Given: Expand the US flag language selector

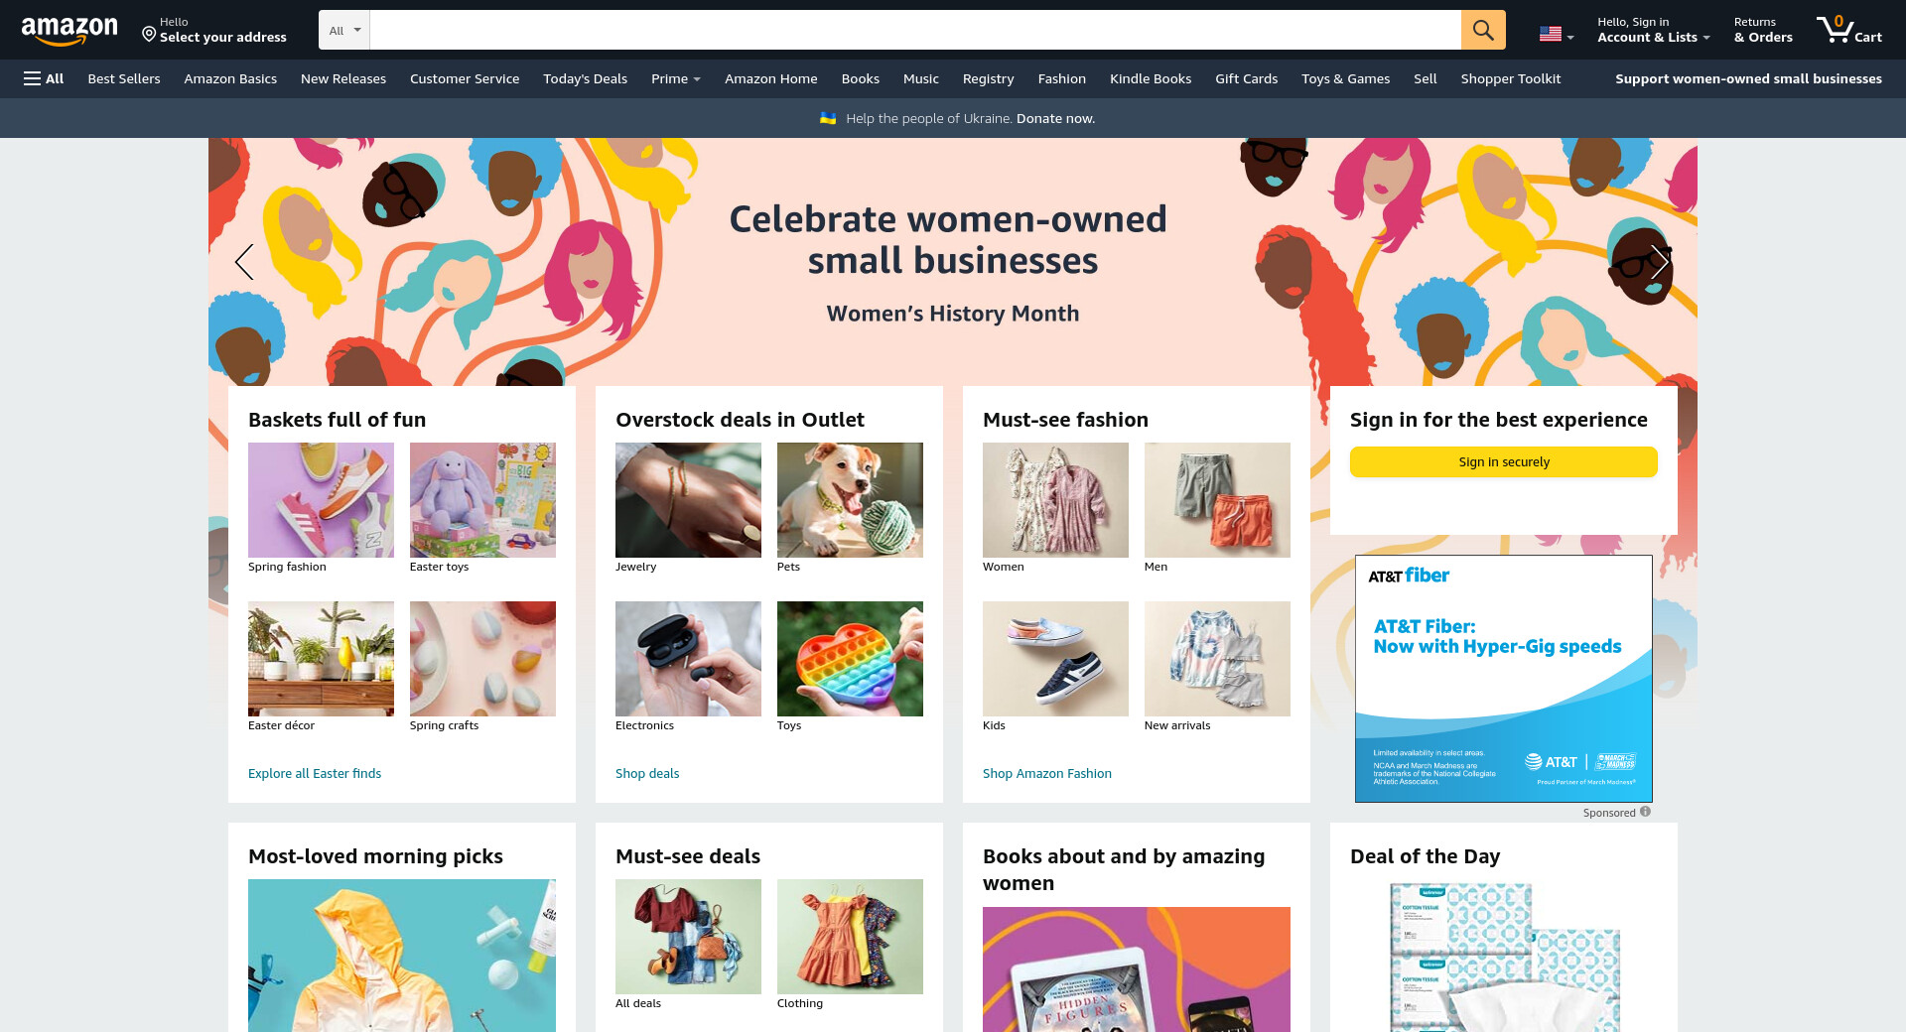Looking at the screenshot, I should coord(1557,35).
